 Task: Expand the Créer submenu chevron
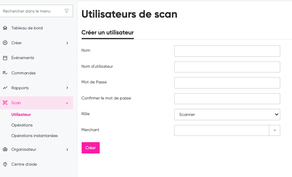(67, 43)
